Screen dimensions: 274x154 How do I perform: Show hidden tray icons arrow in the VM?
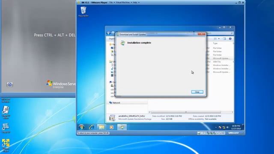pos(216,127)
